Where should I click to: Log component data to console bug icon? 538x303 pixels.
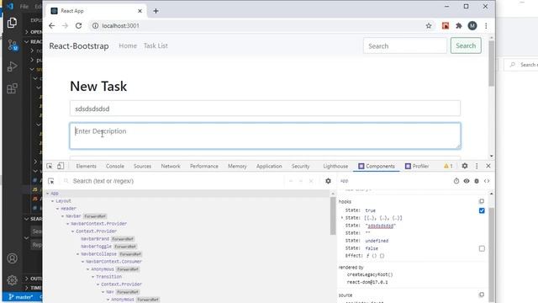point(477,181)
